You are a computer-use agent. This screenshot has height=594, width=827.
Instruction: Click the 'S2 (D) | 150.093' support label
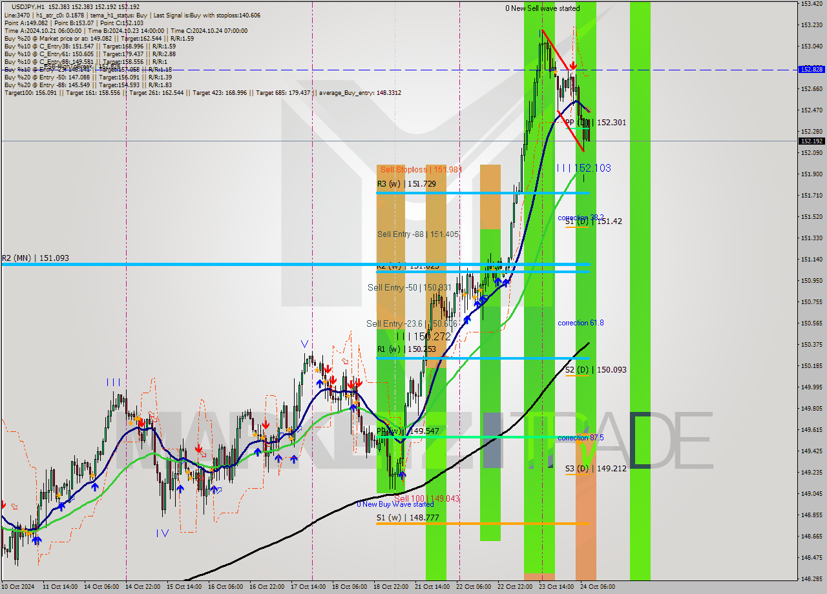596,370
